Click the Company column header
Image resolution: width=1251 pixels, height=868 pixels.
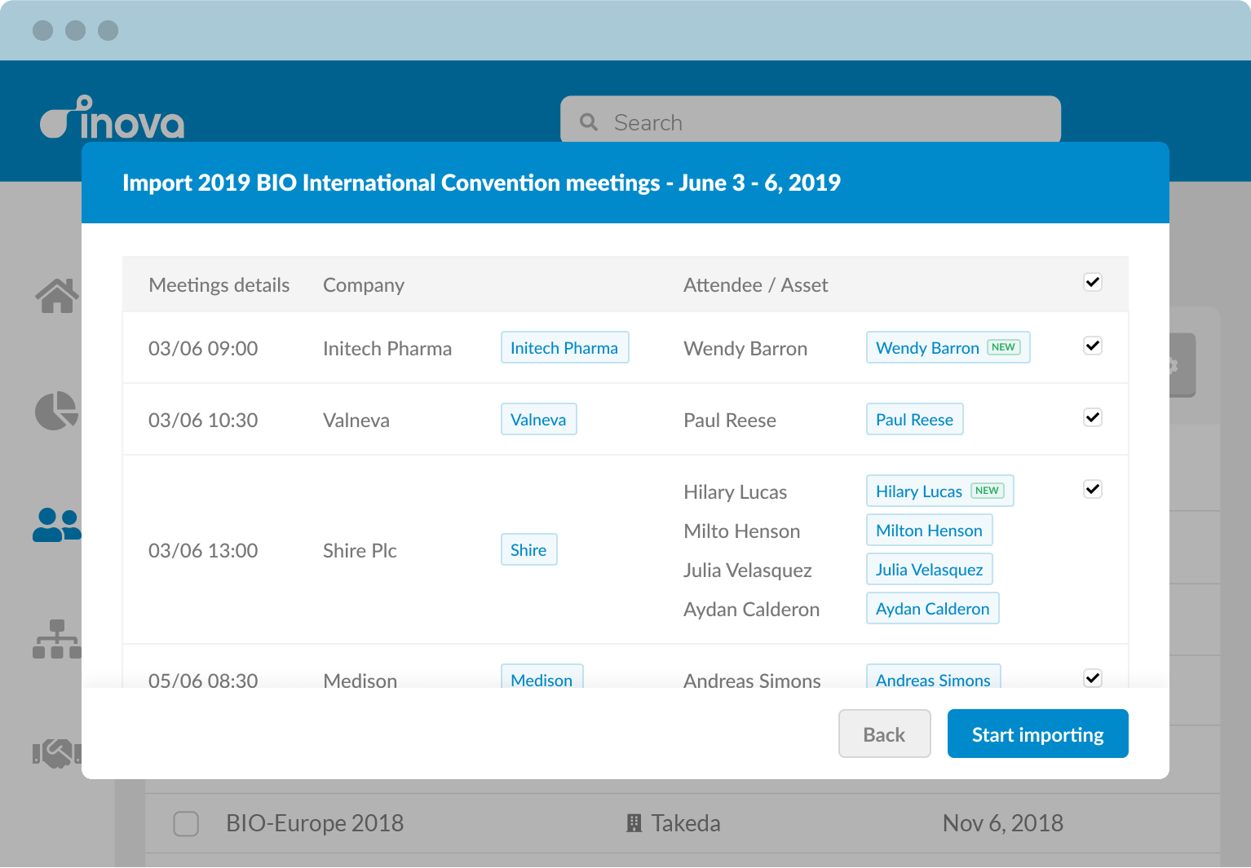click(x=364, y=285)
